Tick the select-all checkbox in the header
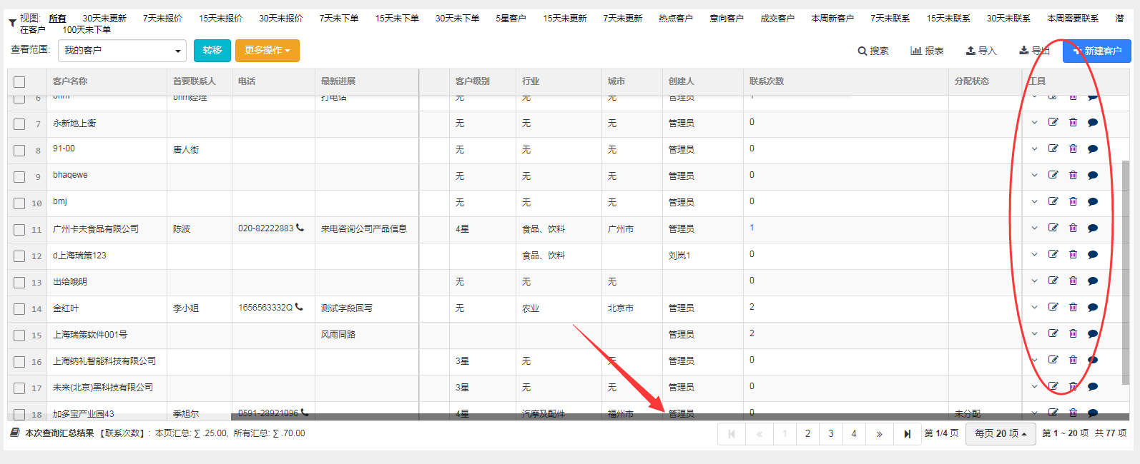 click(x=19, y=82)
